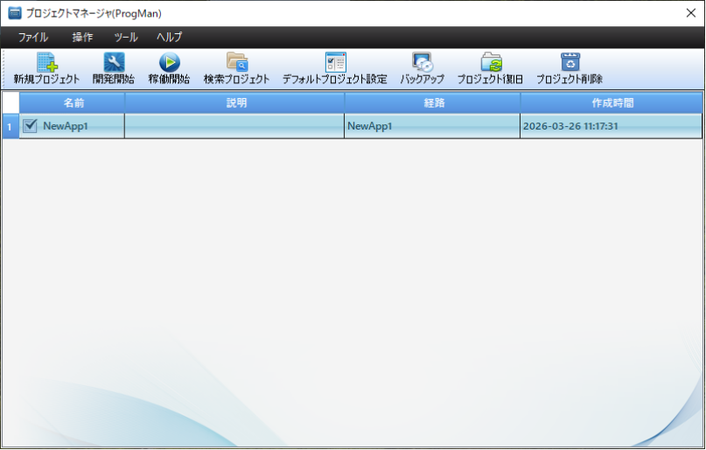Select row number 1 header cell
The width and height of the screenshot is (706, 450).
10,126
